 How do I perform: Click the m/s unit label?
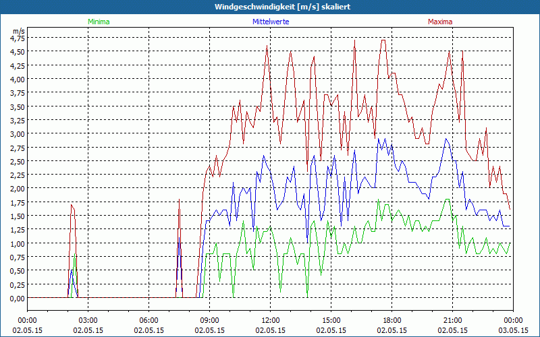pyautogui.click(x=19, y=31)
